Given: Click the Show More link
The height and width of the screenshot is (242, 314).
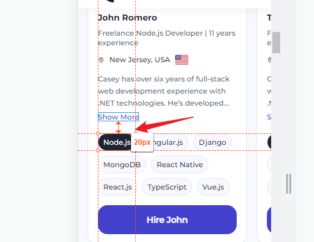Looking at the screenshot, I should click(118, 117).
